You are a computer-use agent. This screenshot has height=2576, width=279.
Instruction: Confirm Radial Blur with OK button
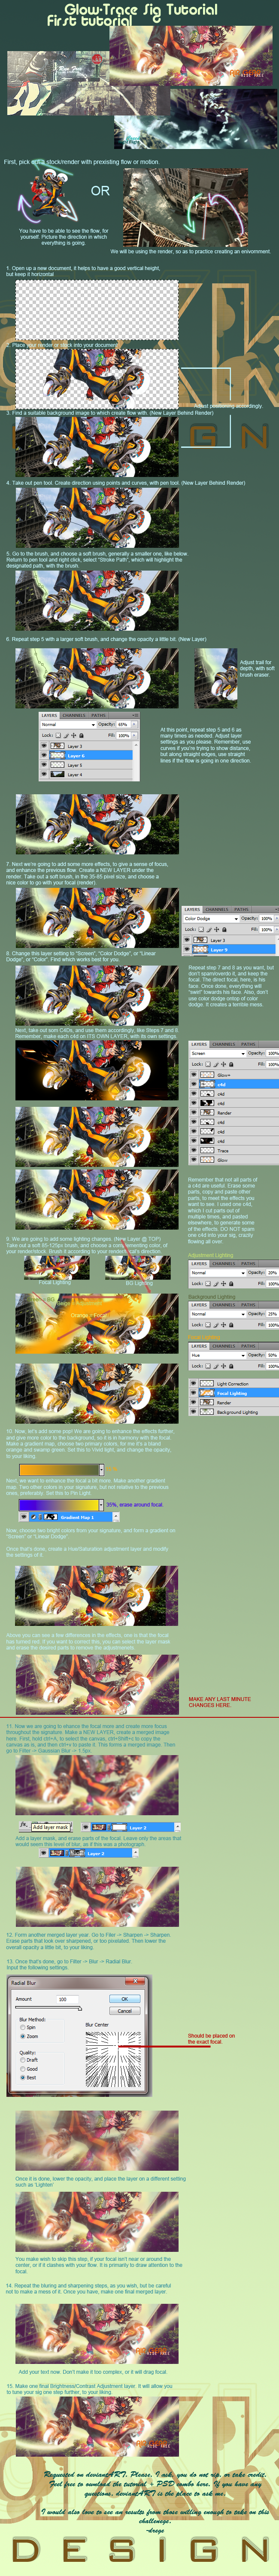coord(124,1999)
